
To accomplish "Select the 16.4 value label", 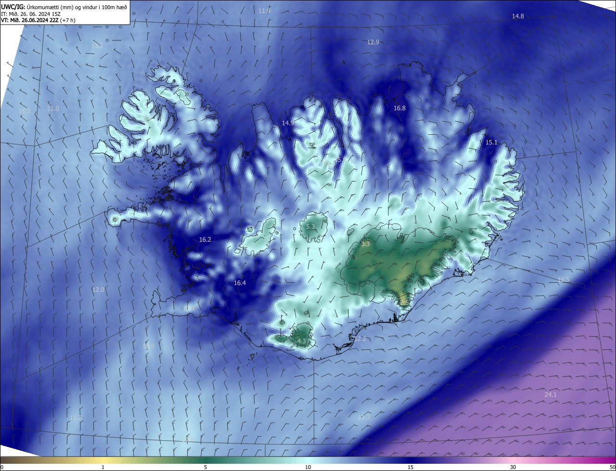I will [x=240, y=283].
